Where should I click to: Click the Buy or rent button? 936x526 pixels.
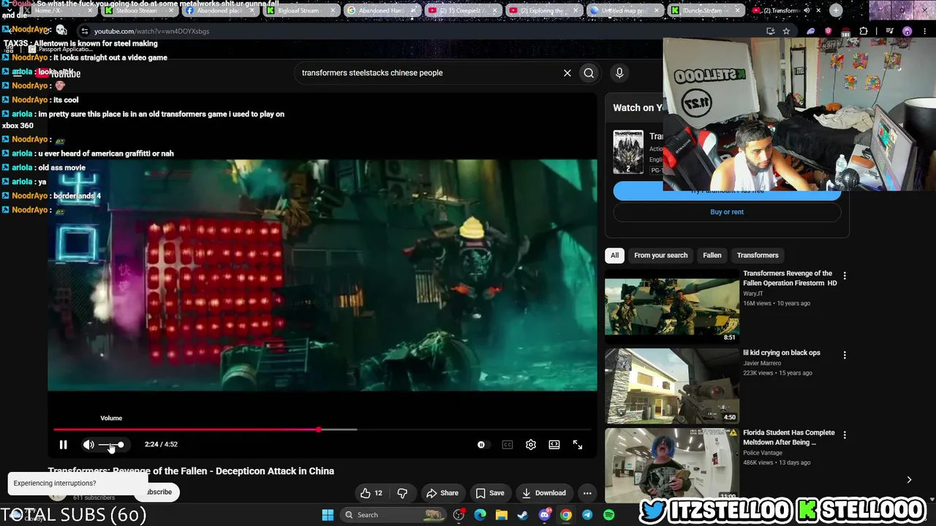(x=727, y=212)
